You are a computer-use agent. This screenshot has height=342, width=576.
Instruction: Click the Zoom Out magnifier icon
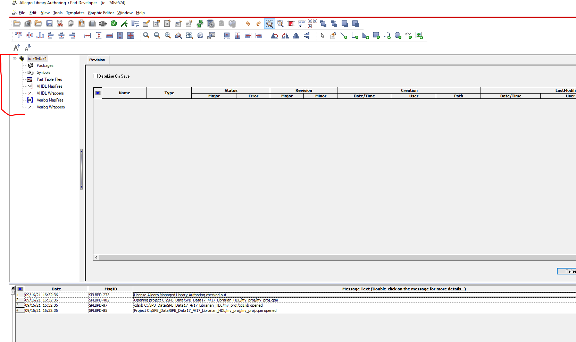[157, 35]
